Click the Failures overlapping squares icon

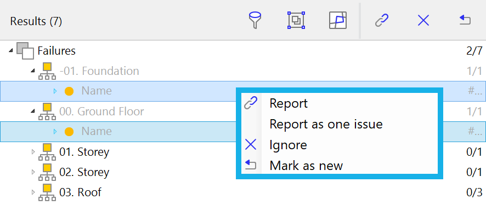click(25, 51)
